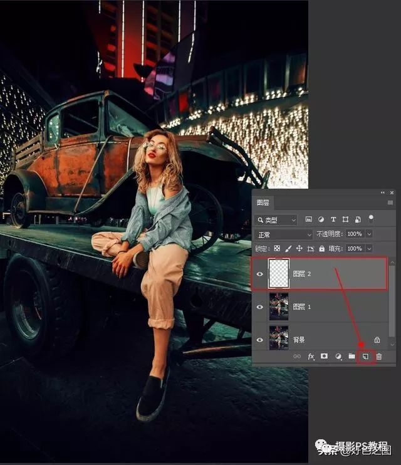Create a new layer group folder
The width and height of the screenshot is (401, 465).
coord(352,357)
